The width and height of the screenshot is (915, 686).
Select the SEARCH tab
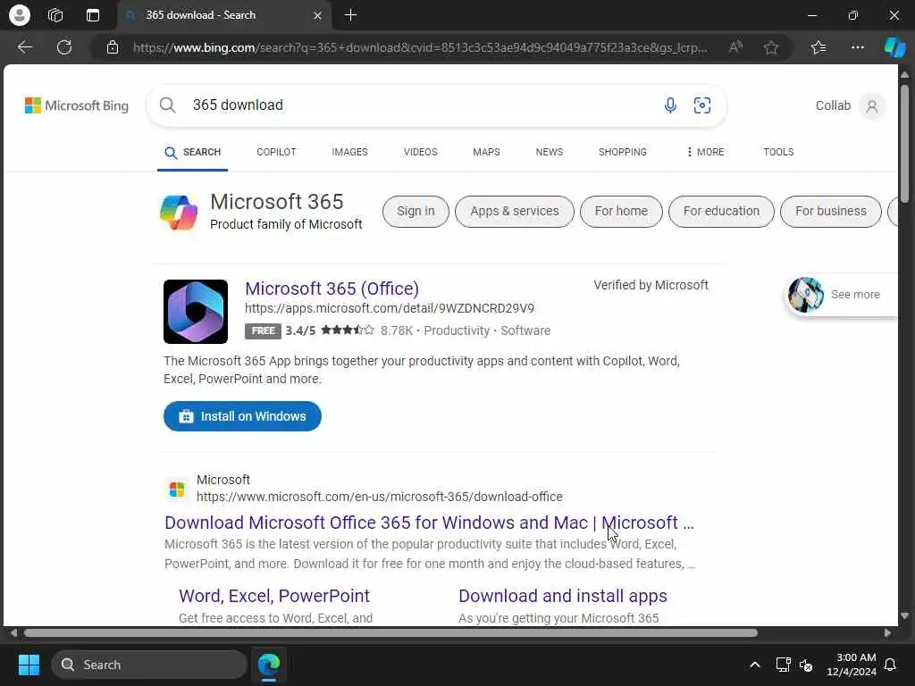193,152
